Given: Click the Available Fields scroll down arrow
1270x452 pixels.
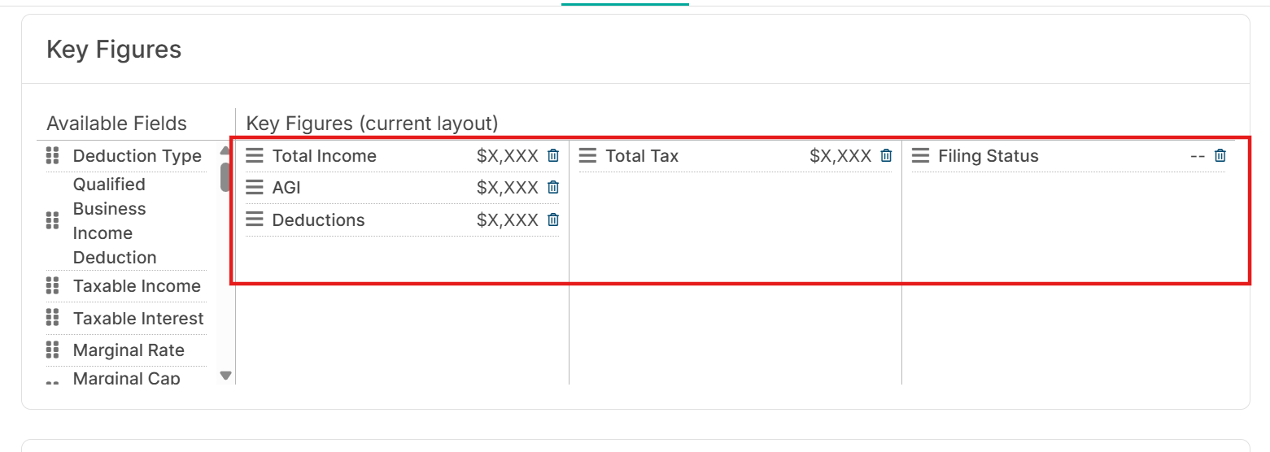Looking at the screenshot, I should (x=226, y=376).
